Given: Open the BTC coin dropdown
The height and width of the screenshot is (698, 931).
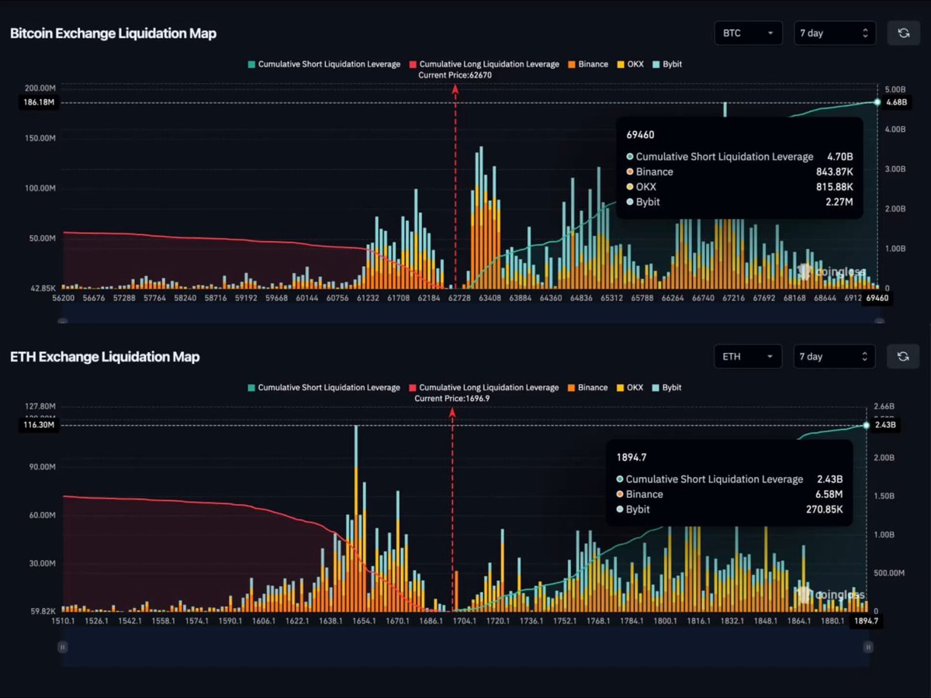Looking at the screenshot, I should click(x=748, y=33).
